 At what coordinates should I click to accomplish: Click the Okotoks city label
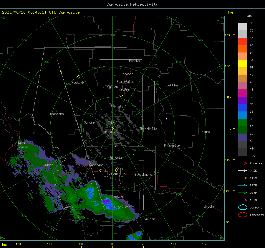pyautogui.click(x=118, y=197)
